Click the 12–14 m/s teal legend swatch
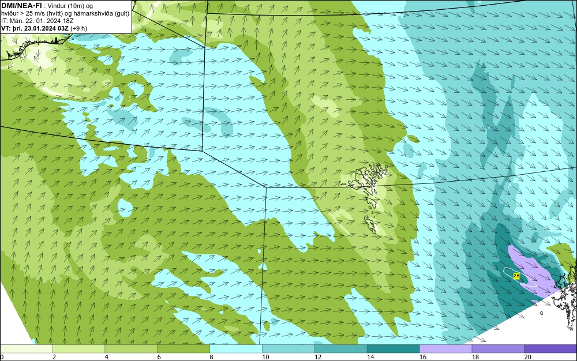The width and height of the screenshot is (577, 361). pyautogui.click(x=341, y=348)
